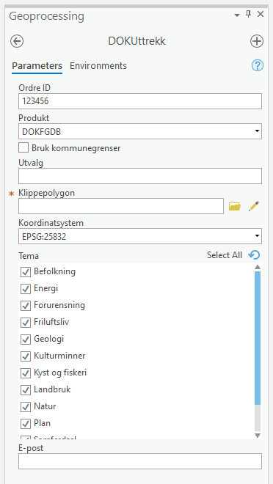This screenshot has height=484, width=273.
Task: Enable Bruk kommunegrenser checkbox
Action: (23, 148)
